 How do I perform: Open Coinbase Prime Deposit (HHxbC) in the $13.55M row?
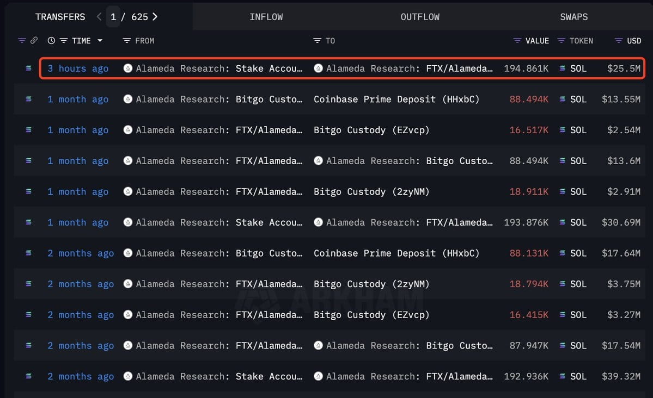point(396,100)
